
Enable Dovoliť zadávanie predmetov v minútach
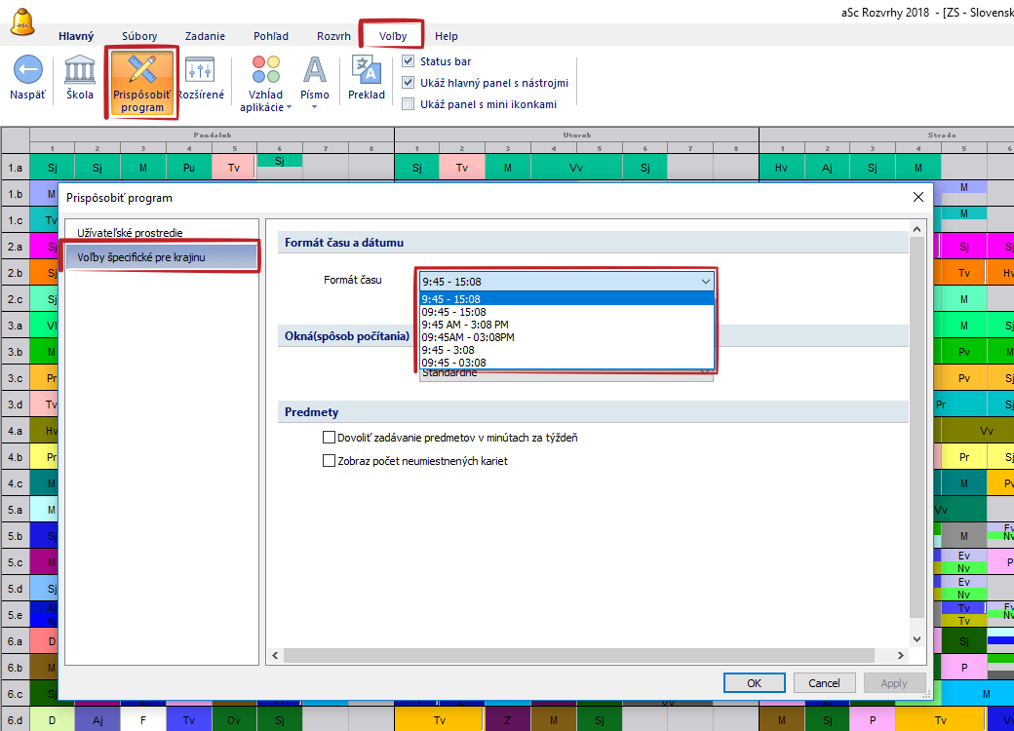pyautogui.click(x=329, y=439)
